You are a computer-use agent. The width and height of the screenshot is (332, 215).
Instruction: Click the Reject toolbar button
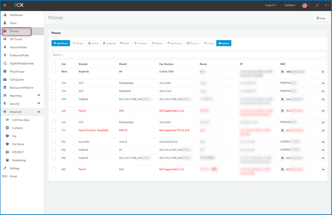coord(124,43)
